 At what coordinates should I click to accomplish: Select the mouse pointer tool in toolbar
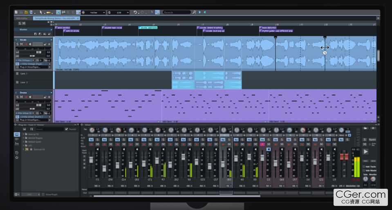click(41, 13)
